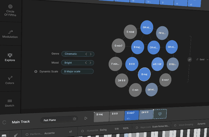Click the E min9 chord bubble
Screen dimensions: 209x137
click(130, 32)
